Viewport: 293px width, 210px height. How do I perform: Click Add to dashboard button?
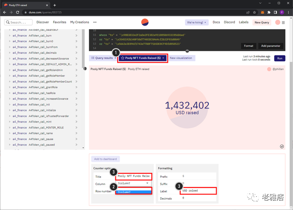tap(105, 159)
